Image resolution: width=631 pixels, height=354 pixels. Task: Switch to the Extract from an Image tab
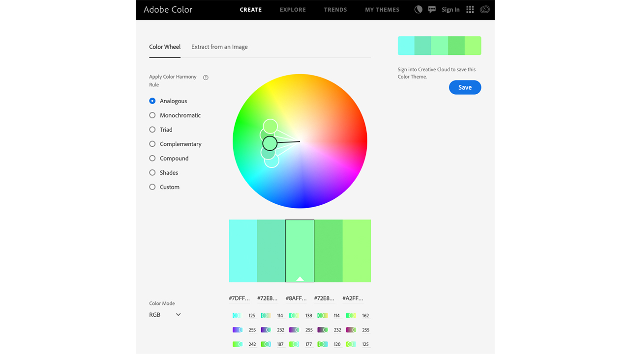(219, 47)
